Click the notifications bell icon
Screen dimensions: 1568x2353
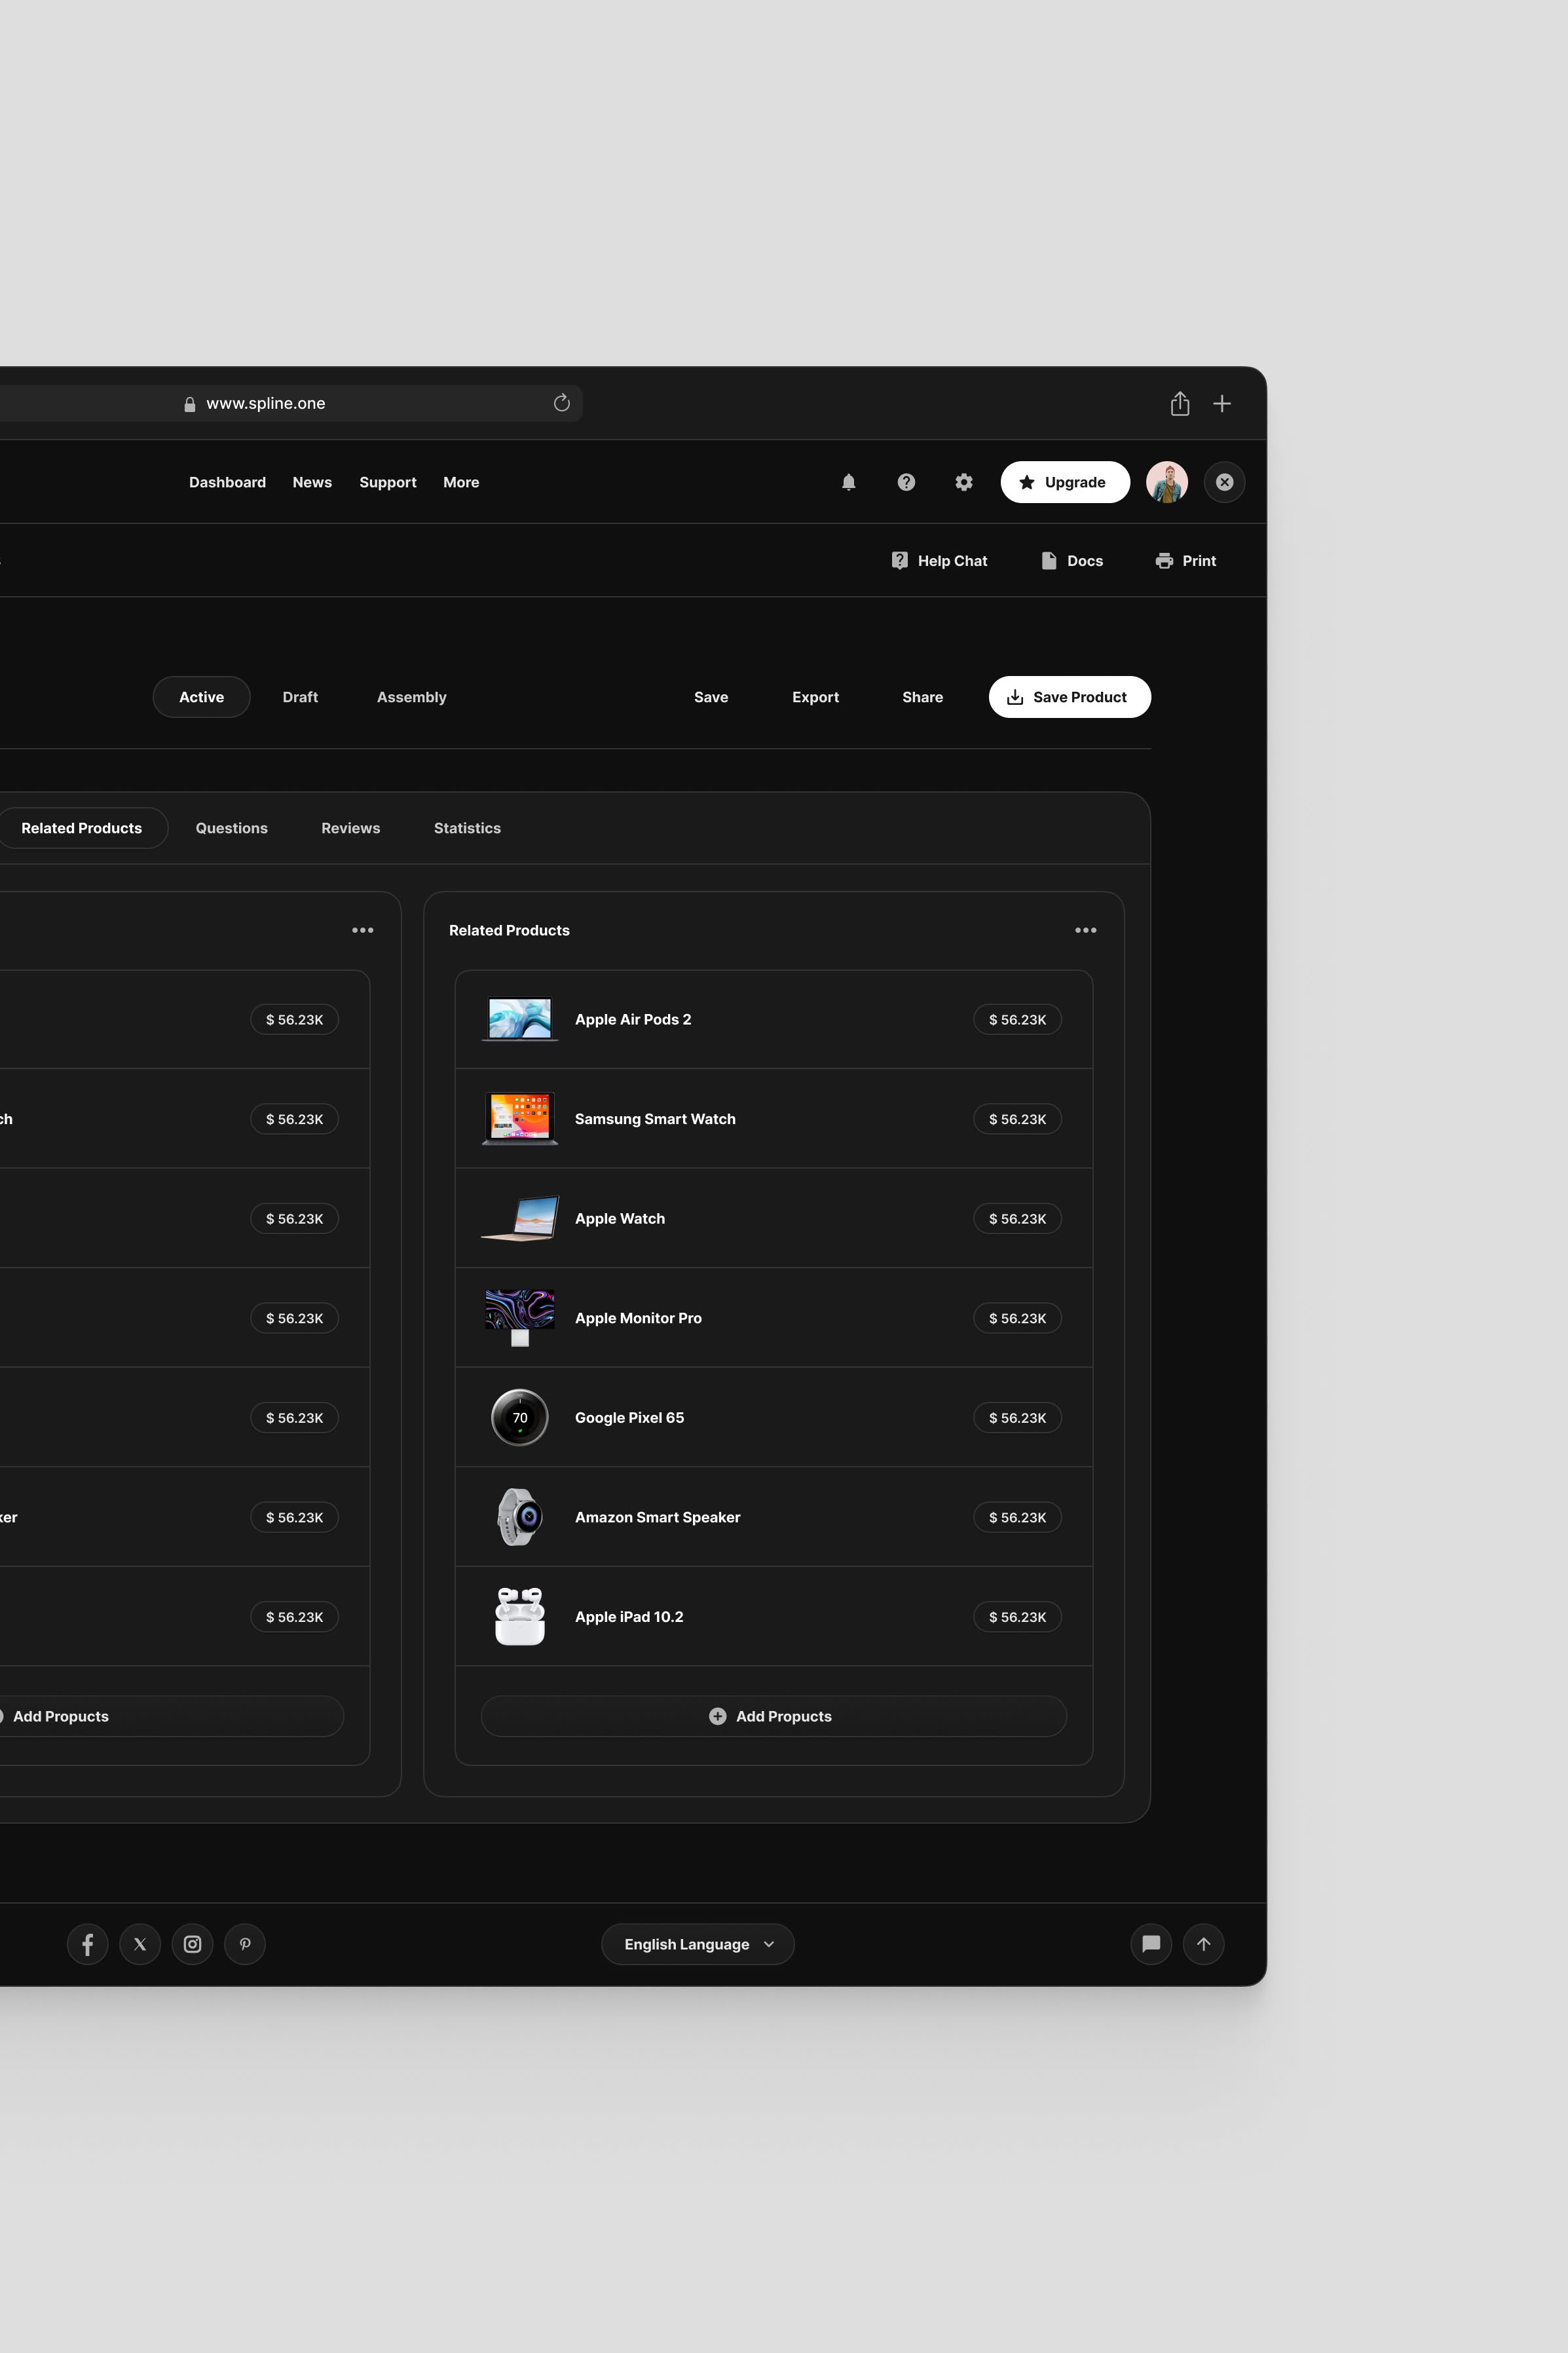pos(848,482)
